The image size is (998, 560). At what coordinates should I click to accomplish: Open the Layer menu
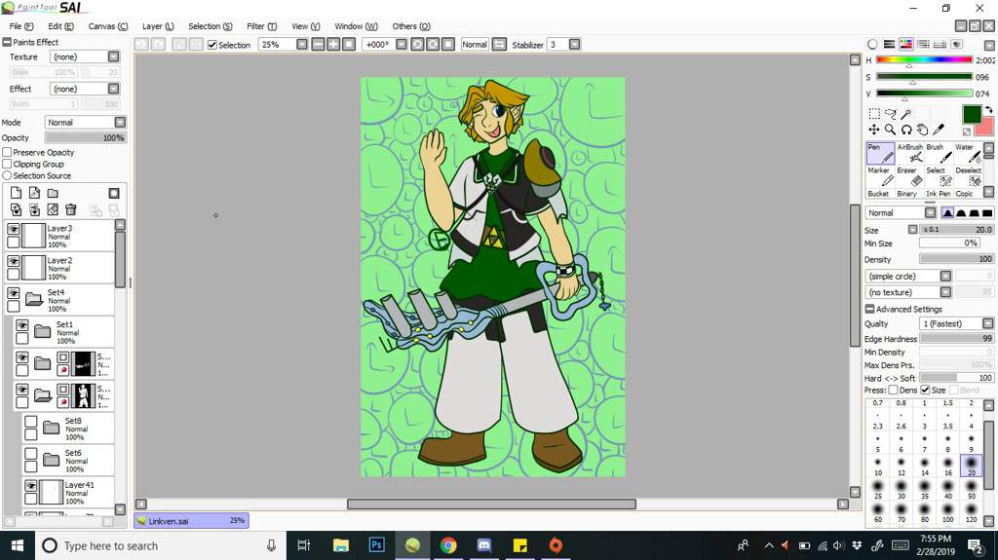click(158, 26)
